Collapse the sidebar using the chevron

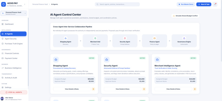tap(25, 4)
